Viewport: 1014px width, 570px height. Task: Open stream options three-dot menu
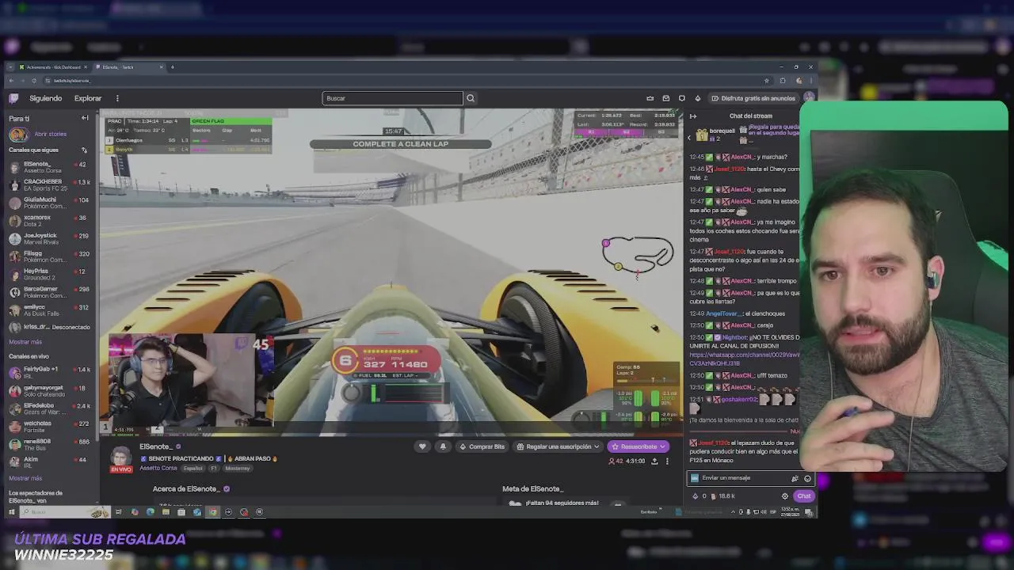click(x=667, y=461)
